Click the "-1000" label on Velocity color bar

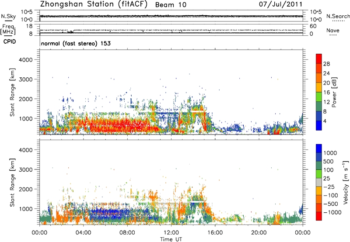(332, 212)
